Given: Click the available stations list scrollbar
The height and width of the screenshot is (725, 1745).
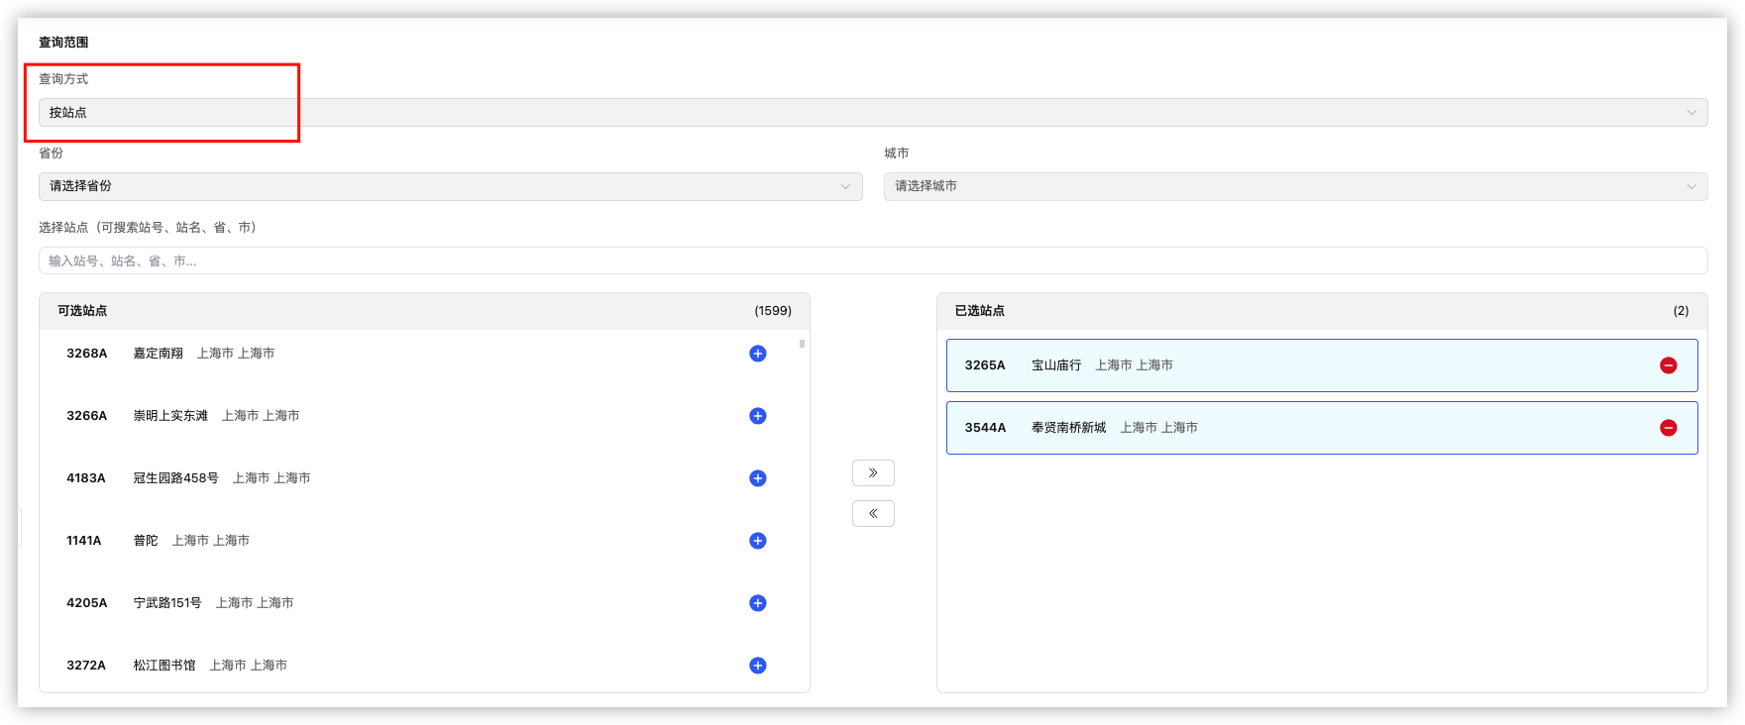Looking at the screenshot, I should point(802,344).
